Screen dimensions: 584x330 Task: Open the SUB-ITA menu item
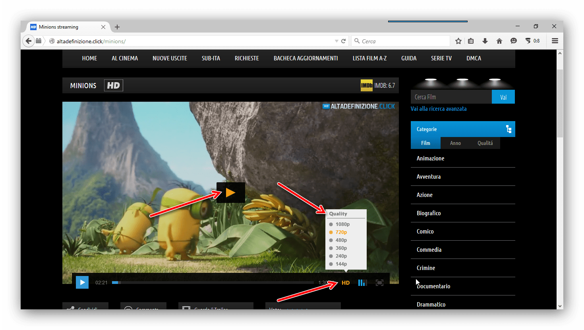pos(211,58)
